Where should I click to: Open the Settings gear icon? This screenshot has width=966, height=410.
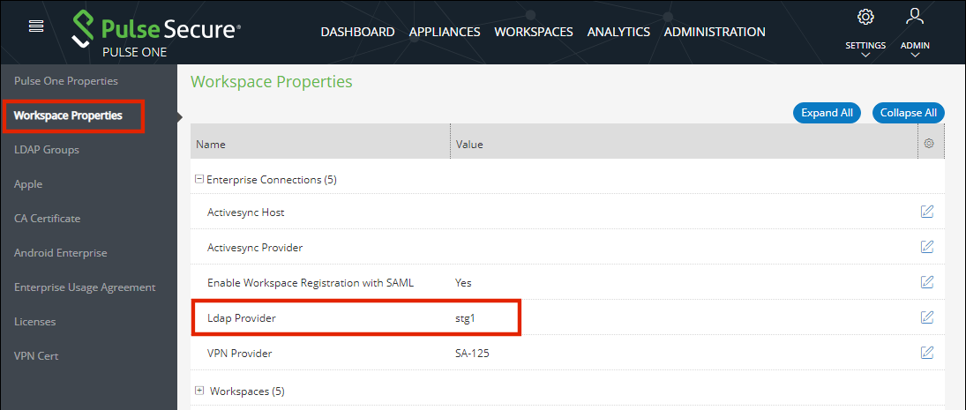(x=865, y=17)
